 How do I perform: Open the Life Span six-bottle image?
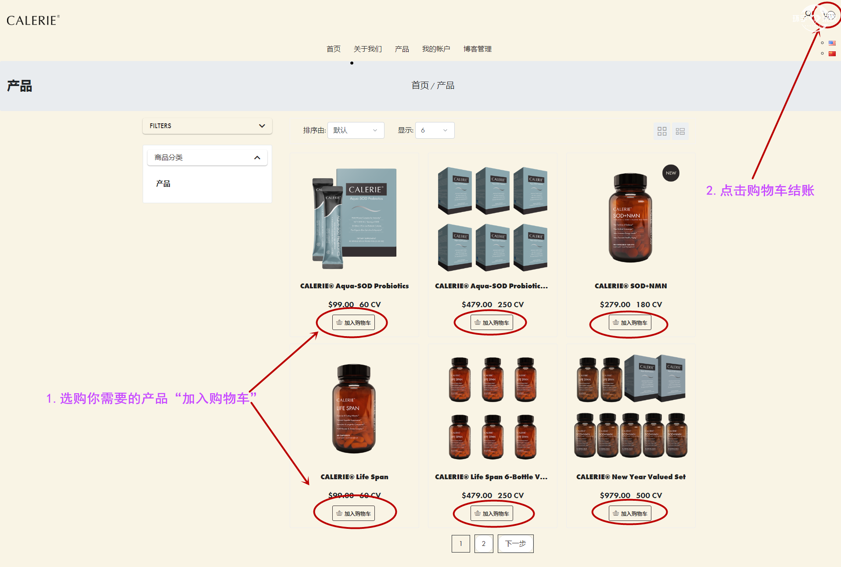click(492, 408)
